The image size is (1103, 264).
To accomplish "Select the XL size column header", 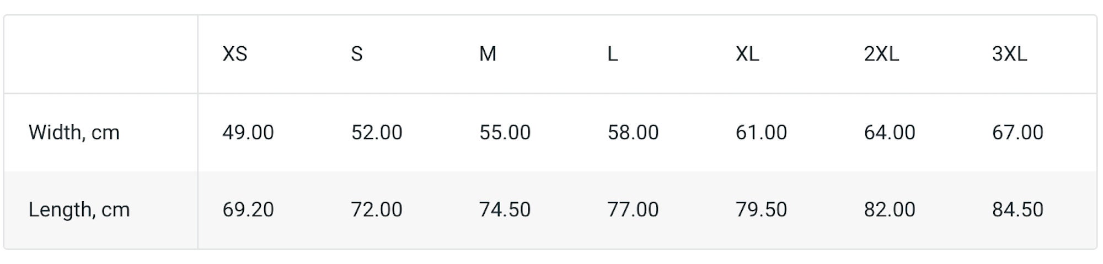I will pos(747,54).
